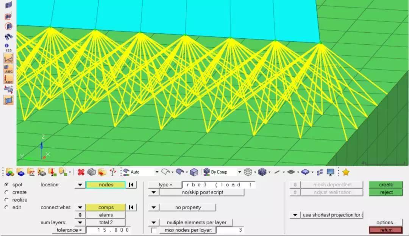Click the binoculars find icon

[x=8, y=37]
